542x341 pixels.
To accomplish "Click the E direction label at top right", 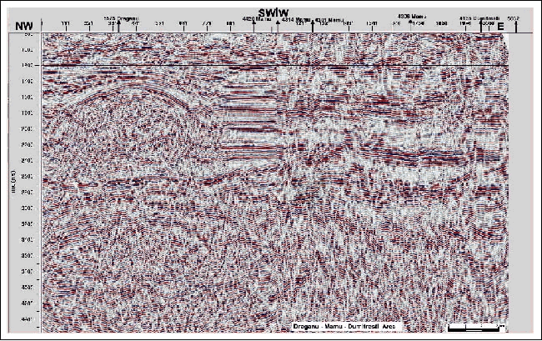I will (501, 26).
